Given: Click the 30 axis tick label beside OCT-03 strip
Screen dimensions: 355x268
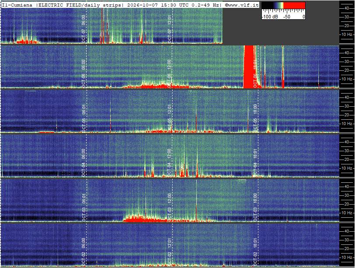Looking at the screenshot, I should click(x=347, y=195).
